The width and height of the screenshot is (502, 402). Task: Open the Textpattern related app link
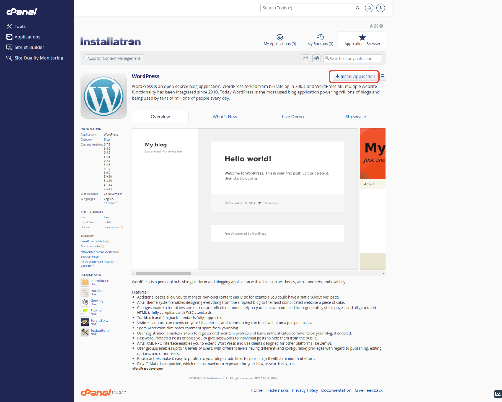pyautogui.click(x=100, y=331)
